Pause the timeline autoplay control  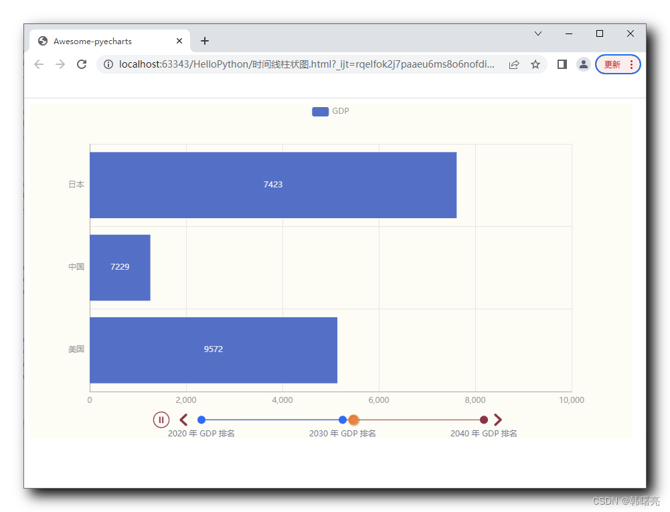point(161,420)
